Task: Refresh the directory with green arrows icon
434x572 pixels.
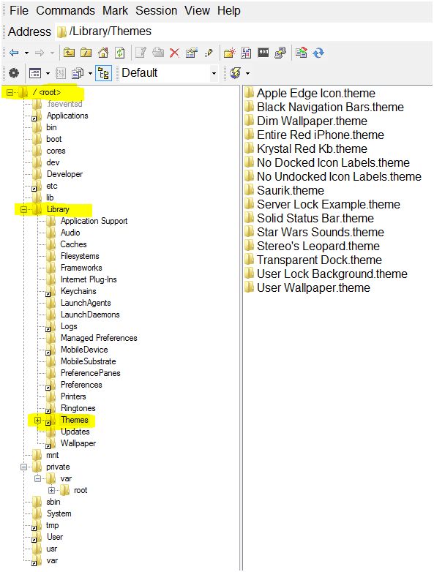Action: coord(120,53)
